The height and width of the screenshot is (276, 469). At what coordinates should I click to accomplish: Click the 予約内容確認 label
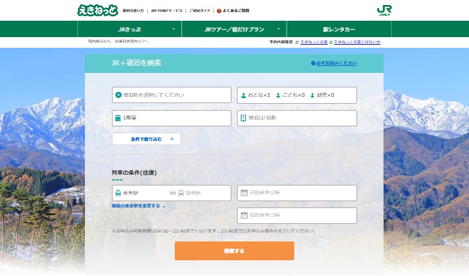(x=281, y=42)
